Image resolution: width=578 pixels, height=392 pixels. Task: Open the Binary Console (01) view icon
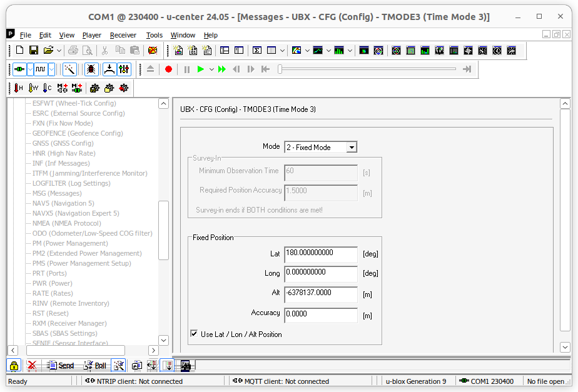point(193,50)
